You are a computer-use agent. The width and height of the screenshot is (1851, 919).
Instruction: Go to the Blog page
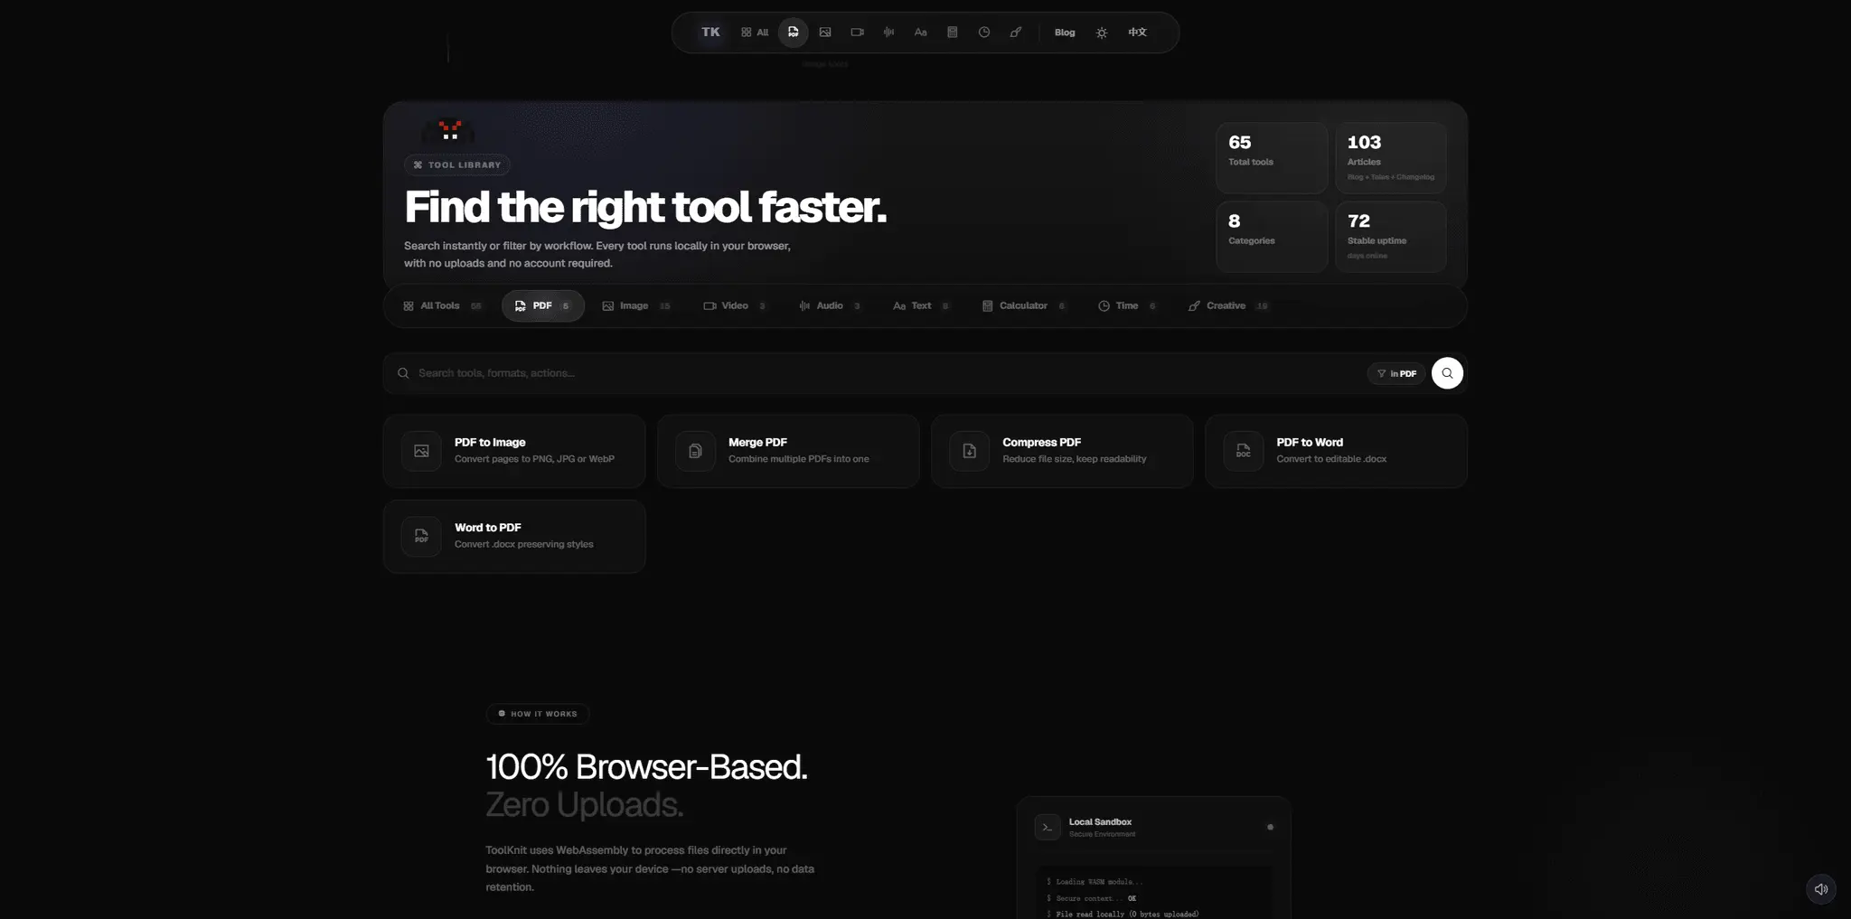pos(1065,33)
